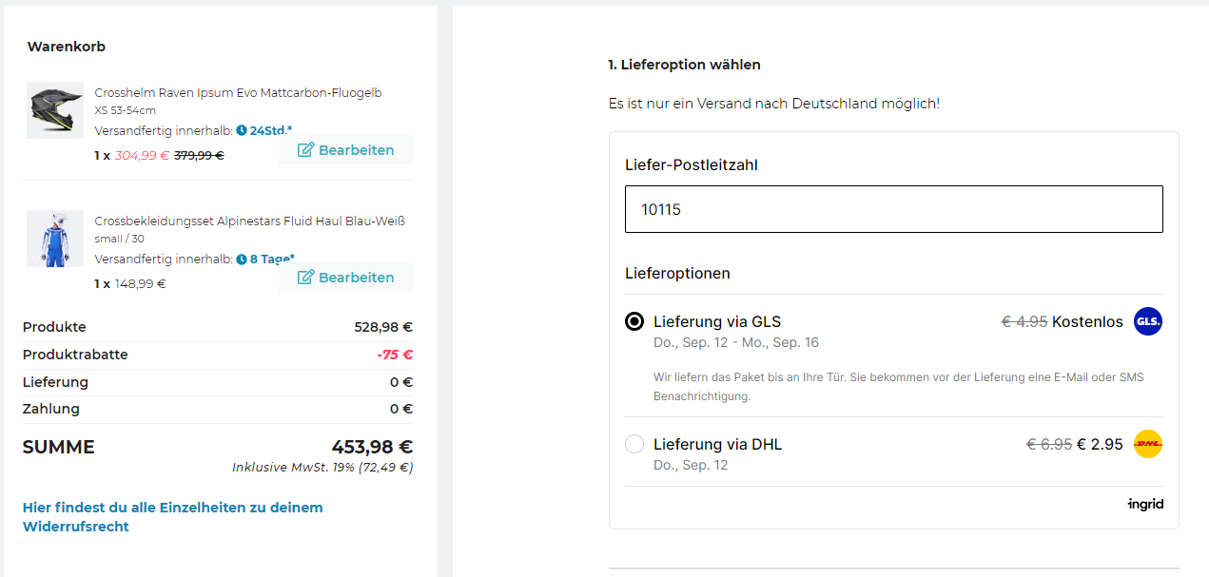1209x577 pixels.
Task: Click the SUMME total amount 453,98 €
Action: (x=371, y=447)
